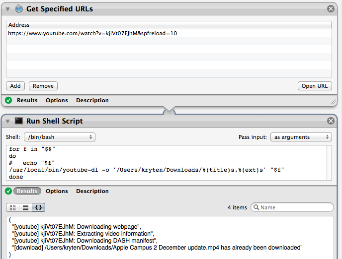Screen dimensions: 342x259
Task: Select the curly braces raw view
Action: coord(39,207)
